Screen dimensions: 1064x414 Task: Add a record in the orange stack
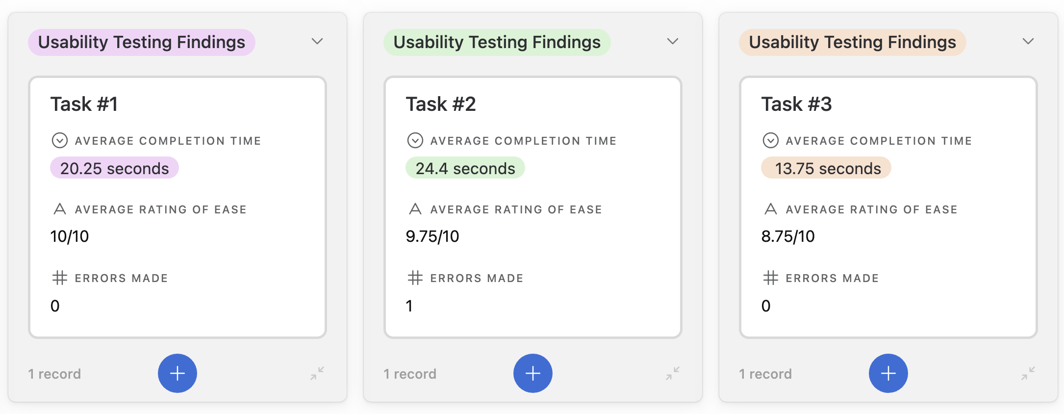(888, 373)
